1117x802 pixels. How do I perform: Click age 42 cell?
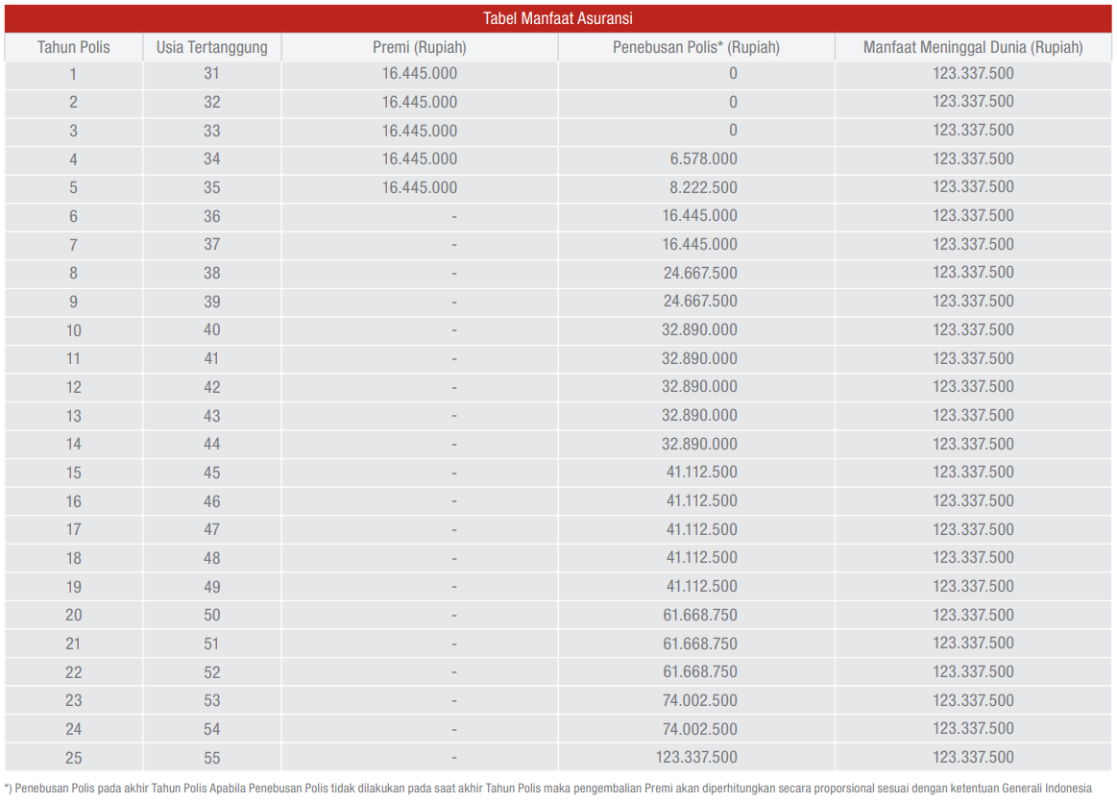pyautogui.click(x=211, y=387)
